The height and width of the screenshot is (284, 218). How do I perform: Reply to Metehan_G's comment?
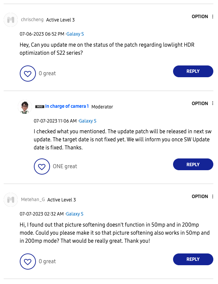click(x=193, y=259)
